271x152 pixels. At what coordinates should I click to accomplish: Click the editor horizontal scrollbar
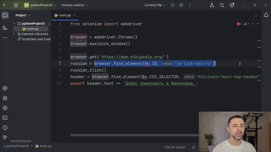coord(135,135)
